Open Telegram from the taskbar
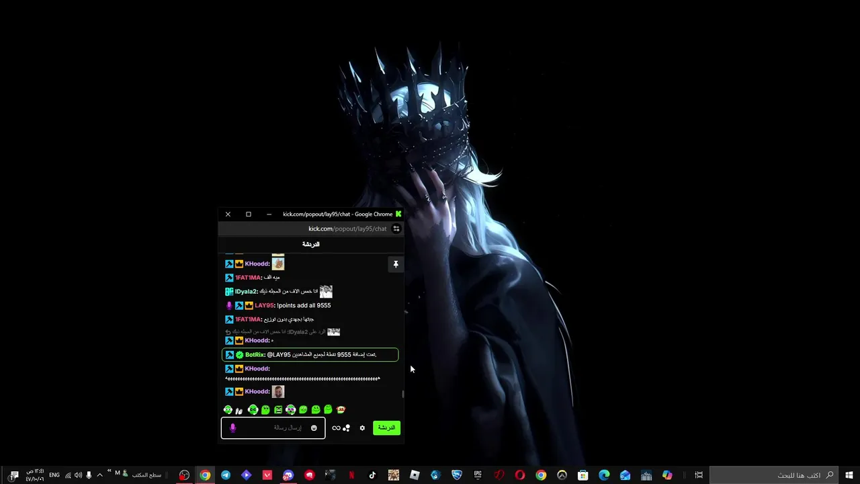Viewport: 860px width, 484px height. (x=226, y=475)
